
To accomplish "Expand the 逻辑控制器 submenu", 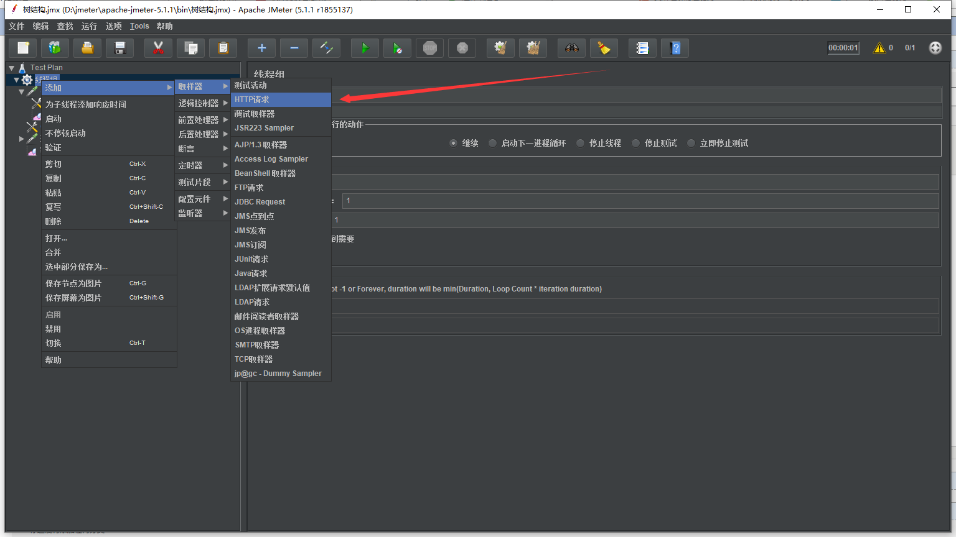I will [203, 103].
